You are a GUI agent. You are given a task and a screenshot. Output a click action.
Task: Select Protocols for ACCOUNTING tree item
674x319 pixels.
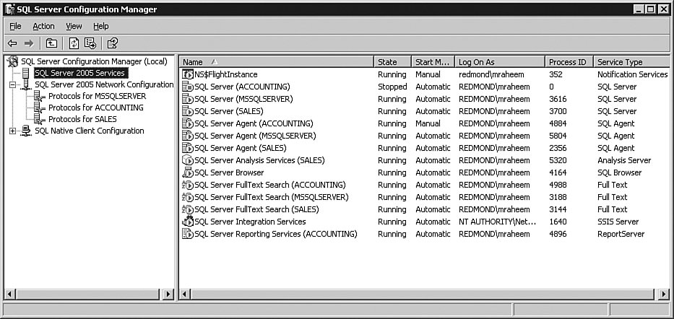click(96, 108)
